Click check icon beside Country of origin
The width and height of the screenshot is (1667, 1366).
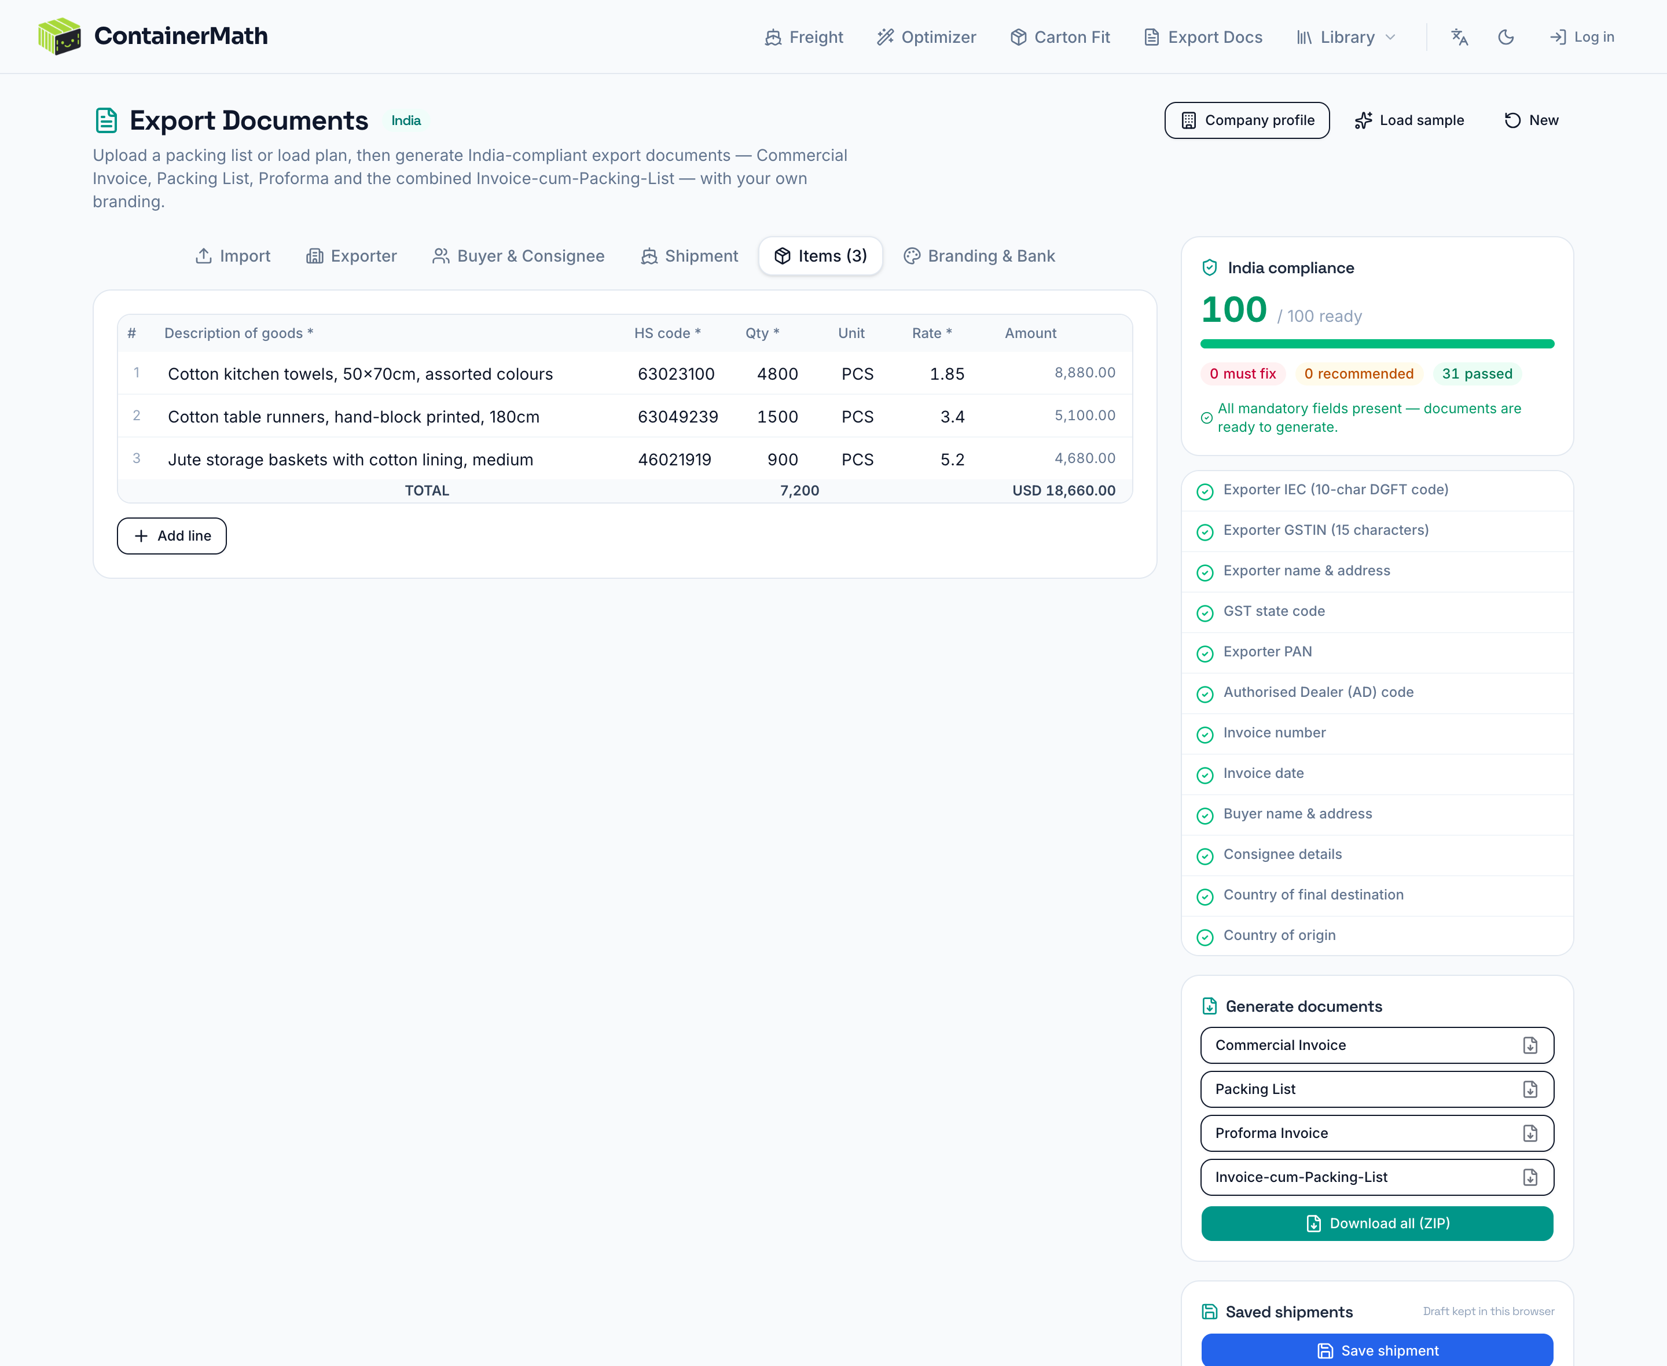click(1205, 938)
